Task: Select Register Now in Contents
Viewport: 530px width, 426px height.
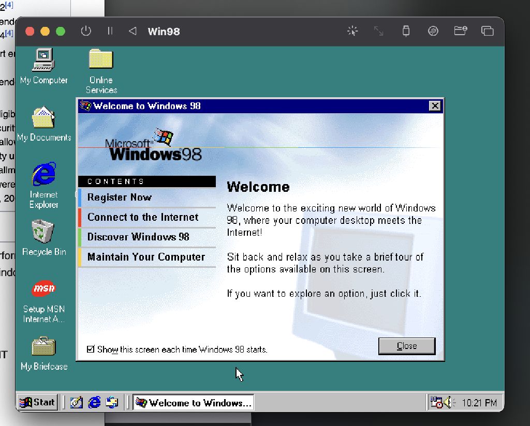Action: tap(120, 197)
